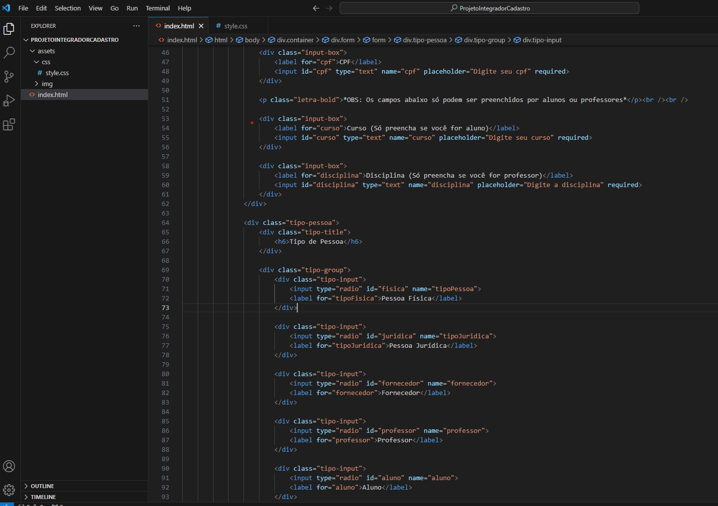718x506 pixels.
Task: Open the Accounts icon in the activity bar
Action: click(9, 466)
